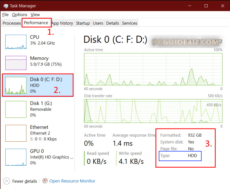Image resolution: width=230 pixels, height=189 pixels.
Task: Select the Ethernet graph thumbnail
Action: tap(16, 133)
